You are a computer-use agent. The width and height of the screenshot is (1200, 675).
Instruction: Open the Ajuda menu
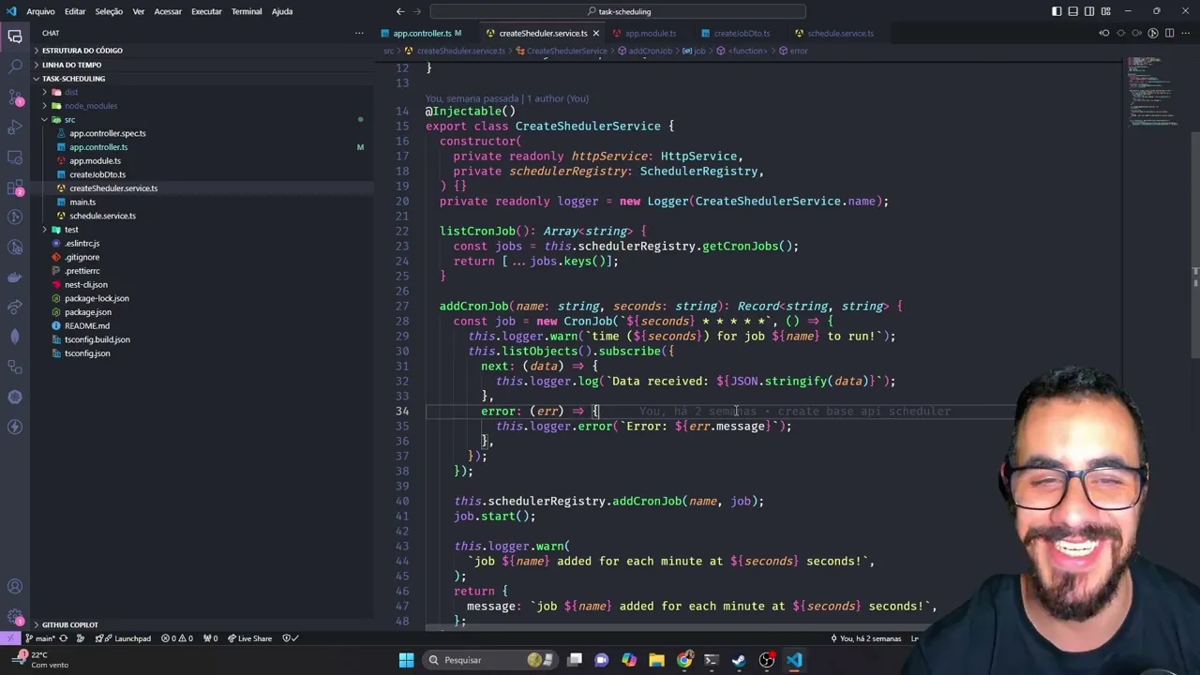[282, 11]
